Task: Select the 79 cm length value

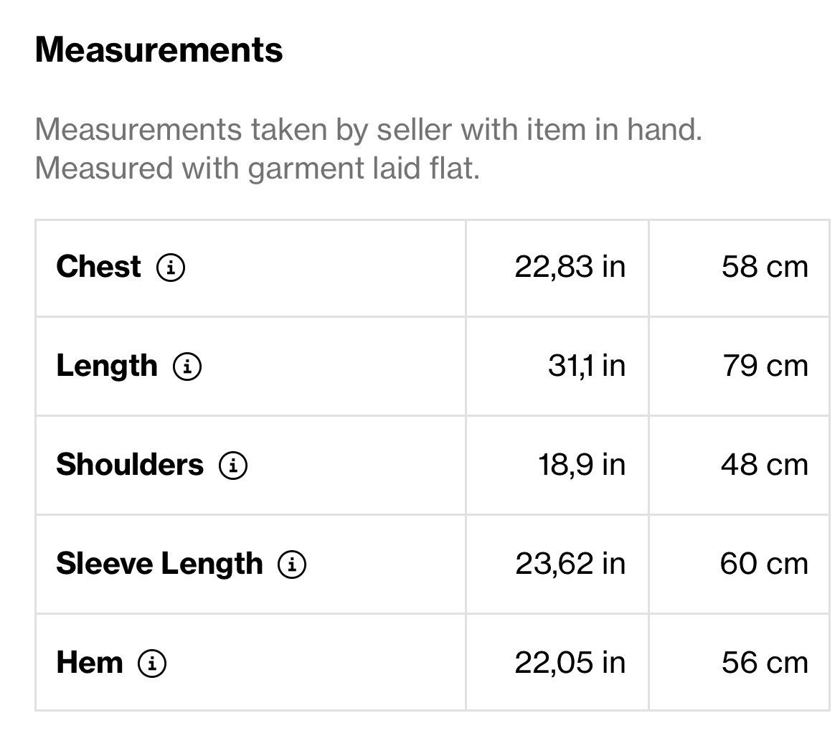Action: (765, 366)
